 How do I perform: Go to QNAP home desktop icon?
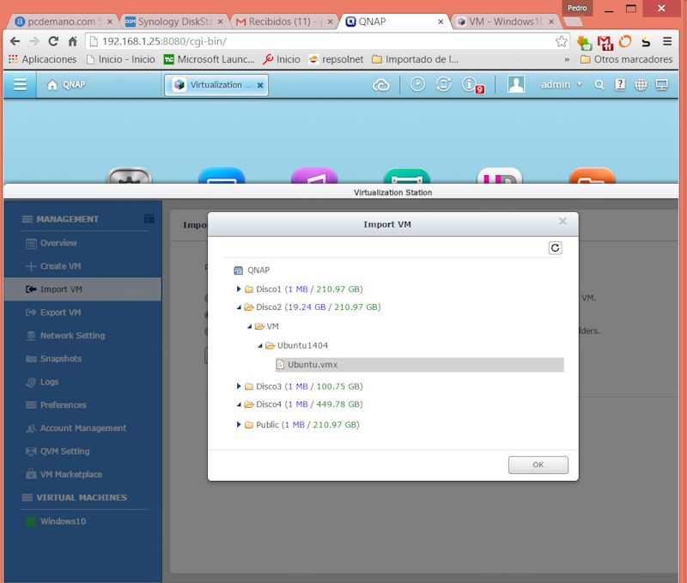coord(52,84)
